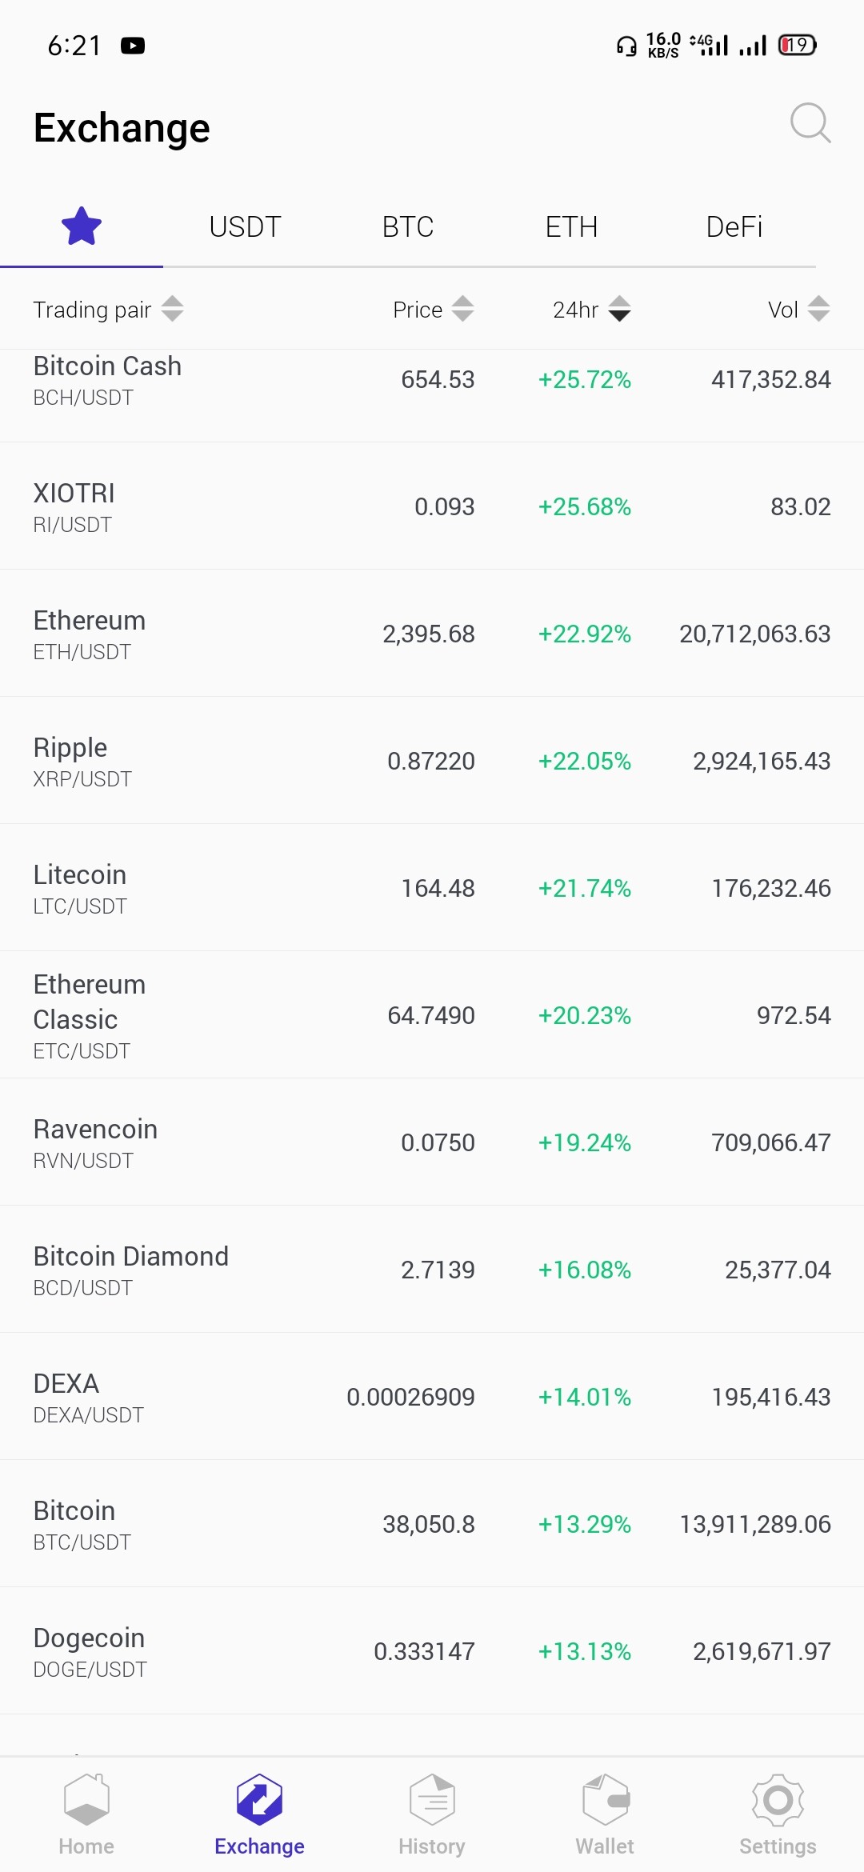Switch to the DeFi tab
This screenshot has width=864, height=1872.
coord(734,227)
